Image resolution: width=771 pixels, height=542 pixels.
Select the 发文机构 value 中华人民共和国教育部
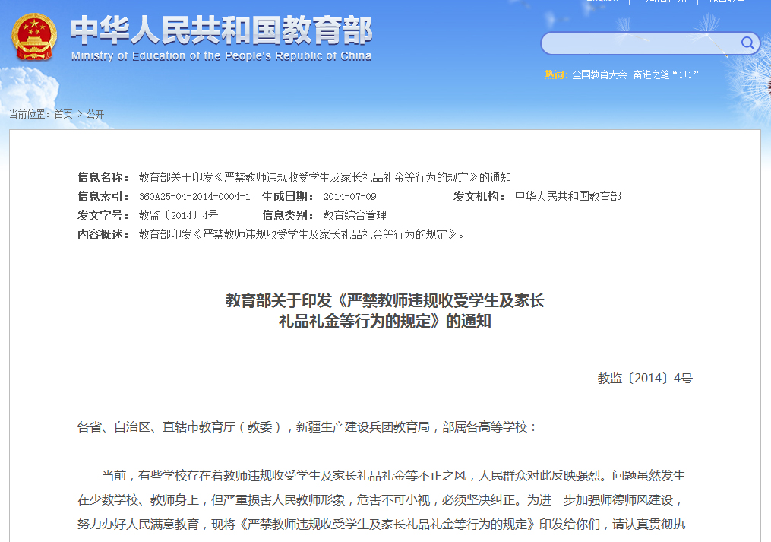click(568, 196)
